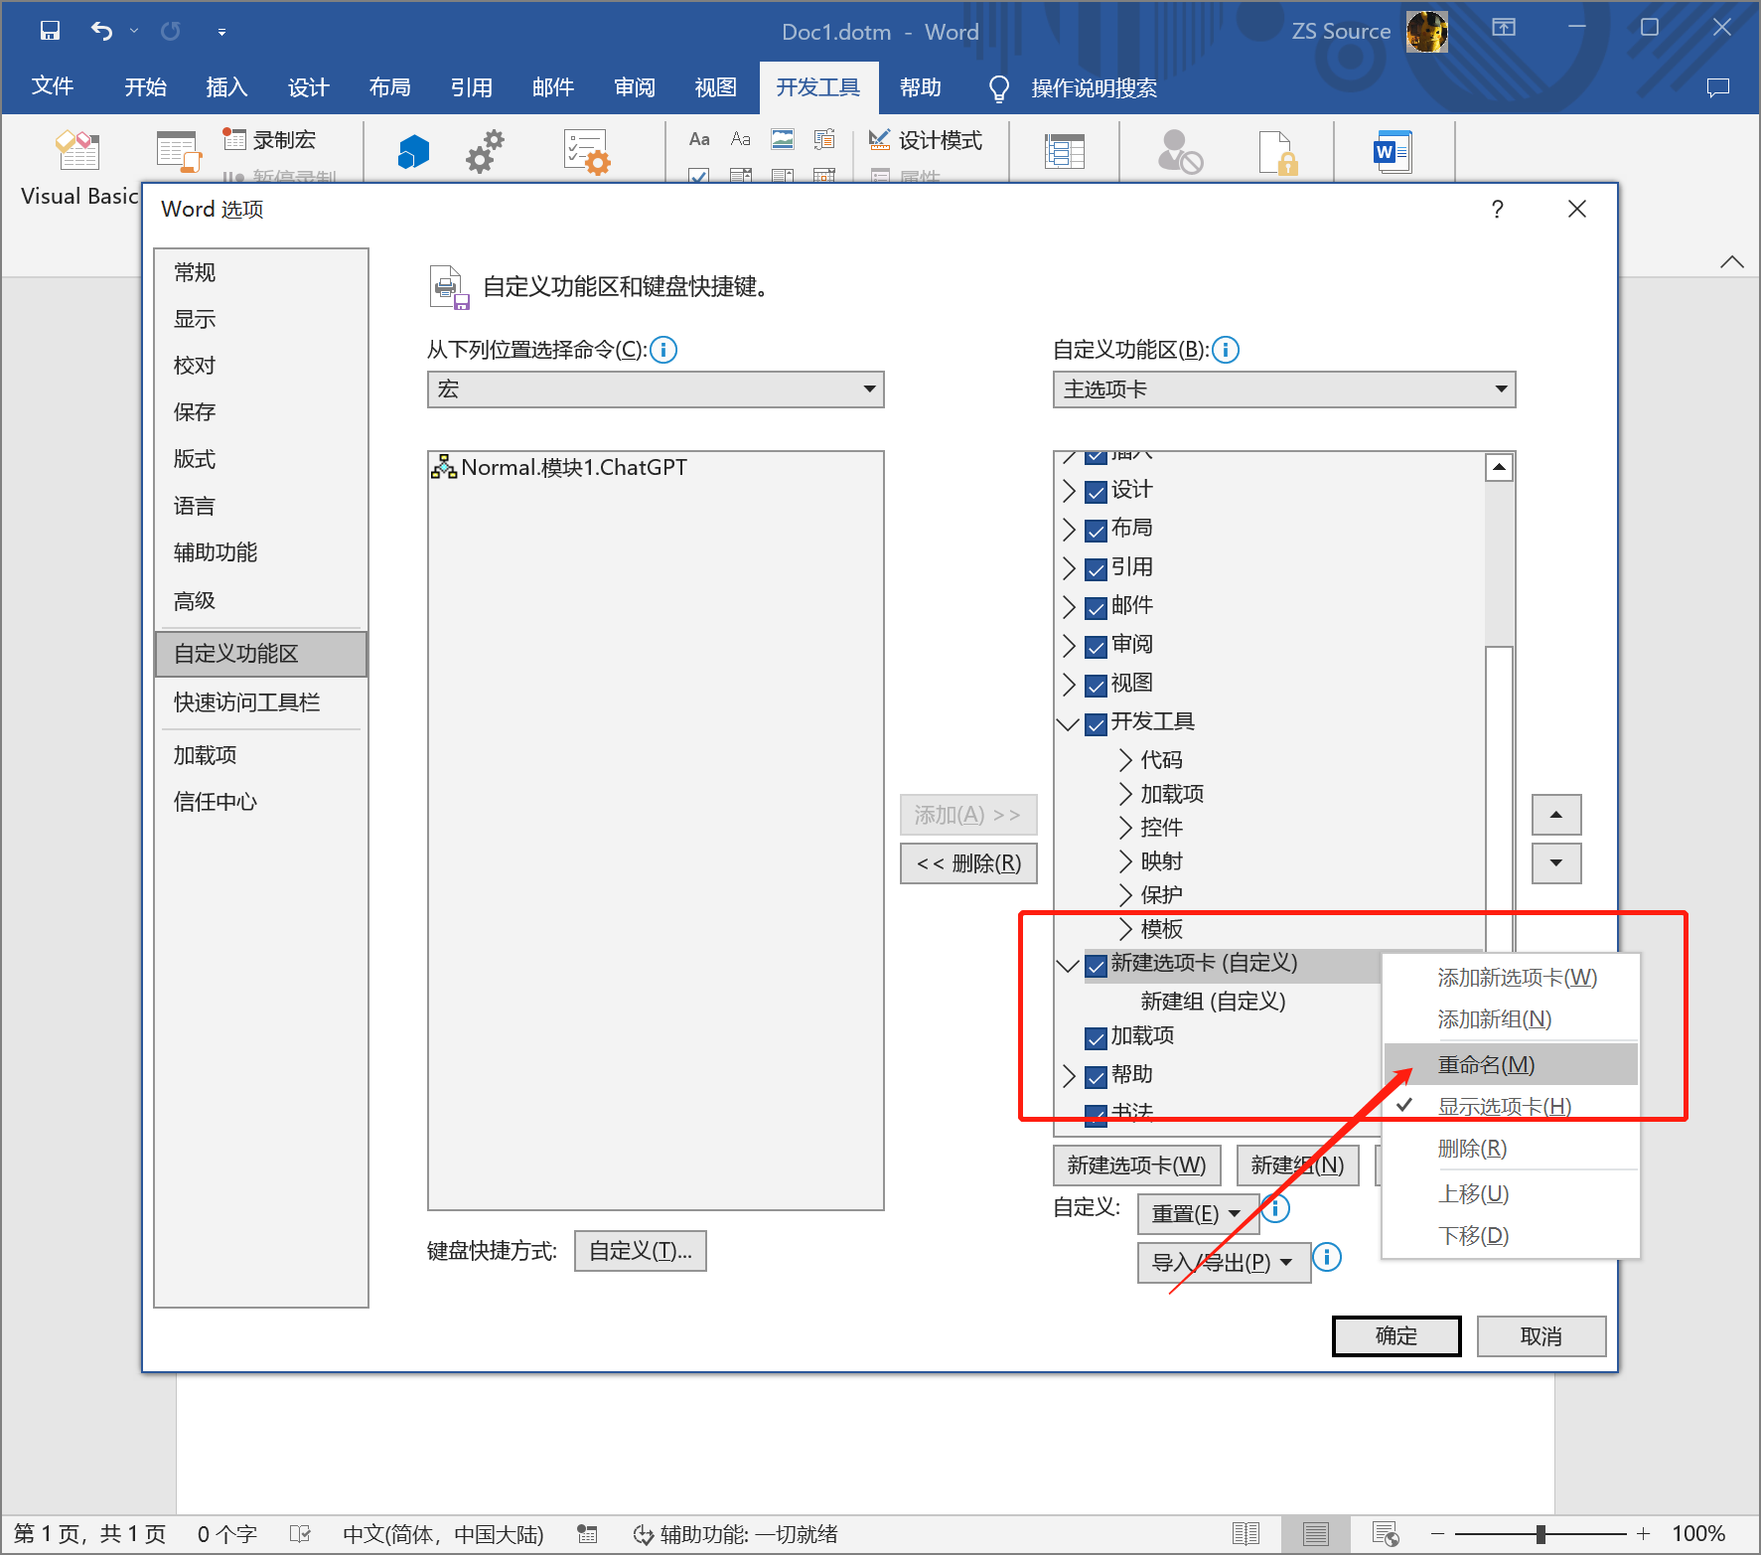Click the move up arrow button
The height and width of the screenshot is (1555, 1761).
point(1555,815)
